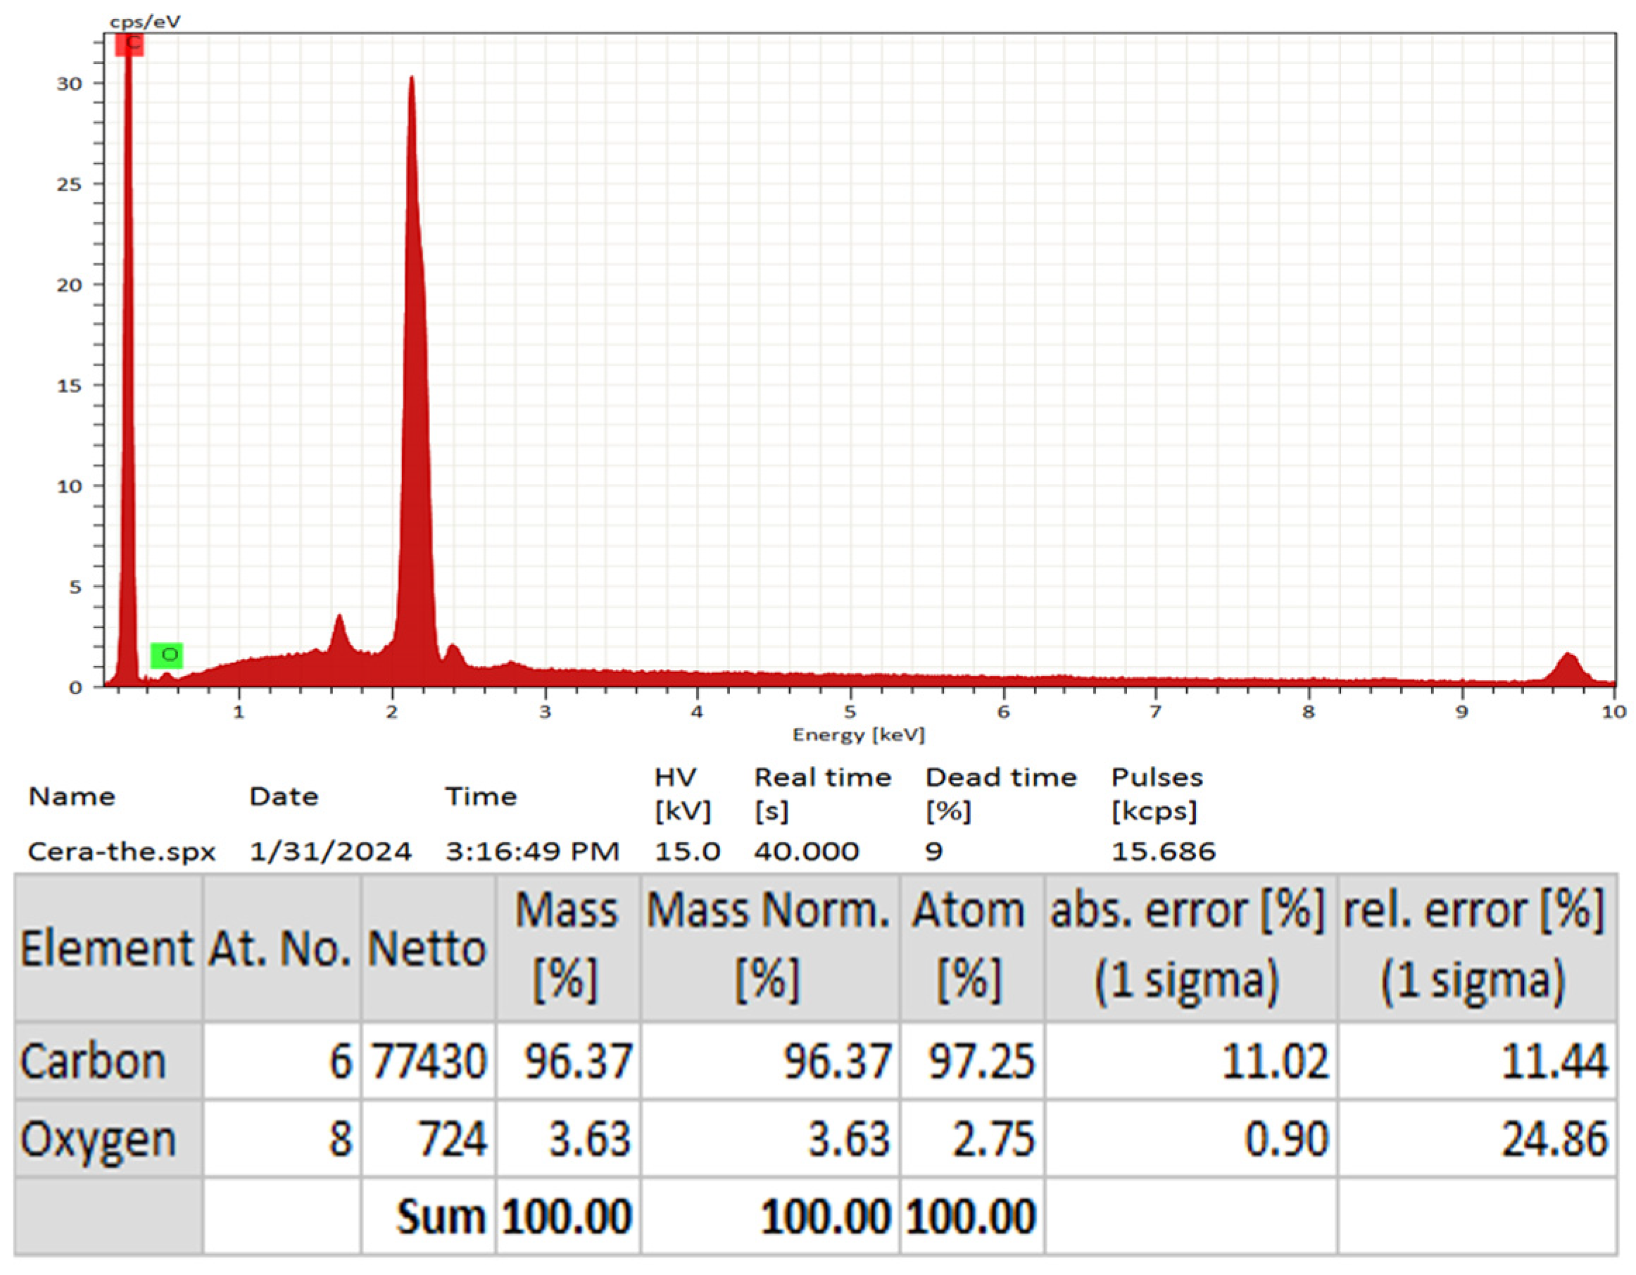Toggle the Sum row highlight

(442, 1214)
